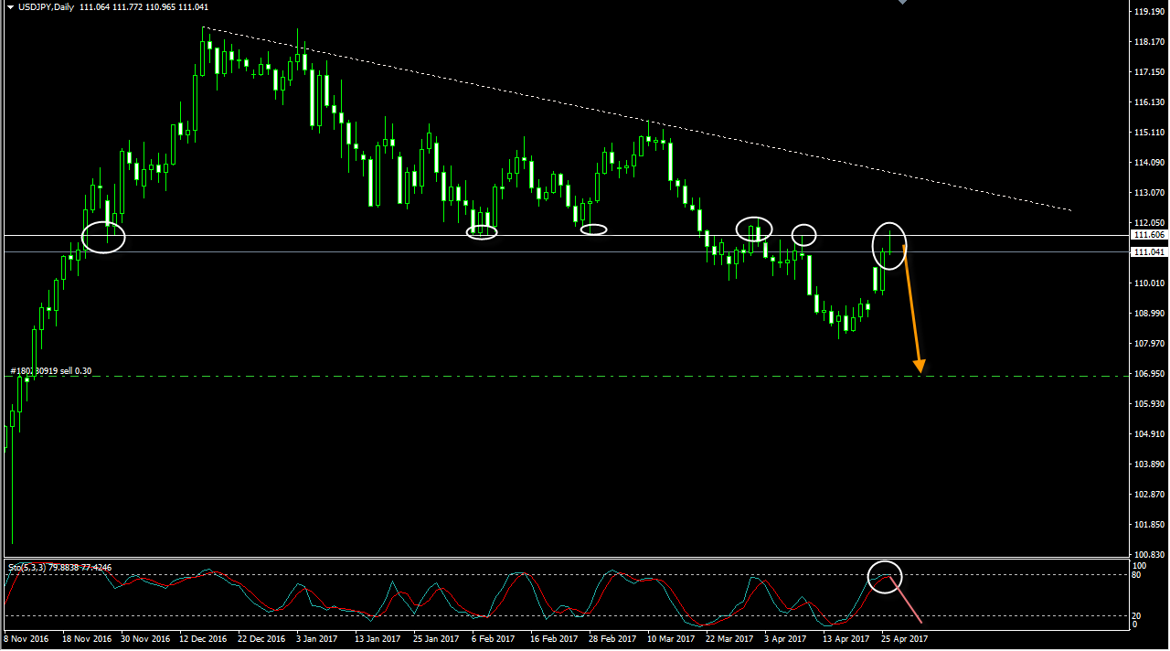
Task: Click the 111.606 price label on axis
Action: [x=1148, y=235]
